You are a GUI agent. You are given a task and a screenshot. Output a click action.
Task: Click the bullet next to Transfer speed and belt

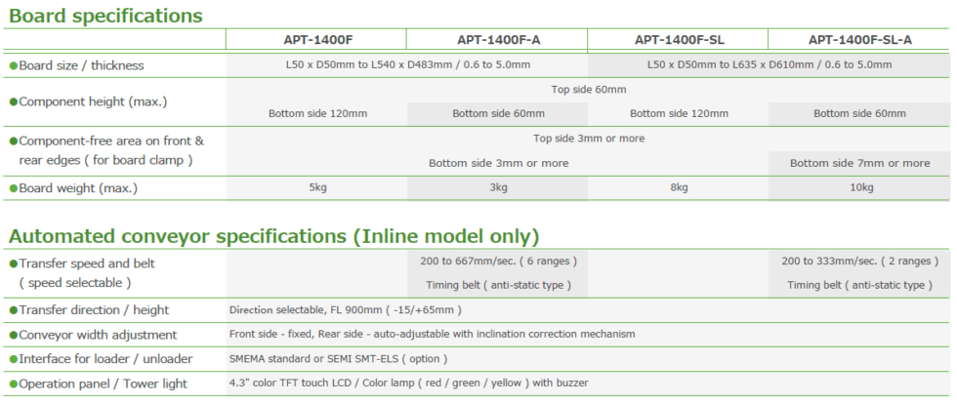(x=13, y=263)
